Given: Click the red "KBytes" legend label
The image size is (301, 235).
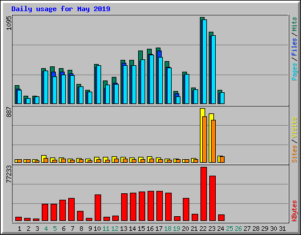Looking at the screenshot, I should (x=295, y=211).
